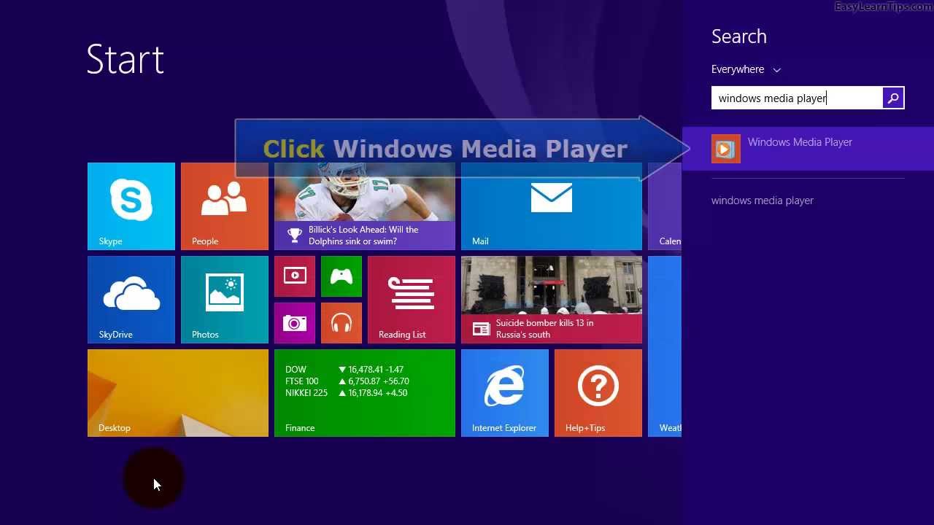The image size is (934, 525).
Task: Open the Photos tile
Action: click(225, 300)
